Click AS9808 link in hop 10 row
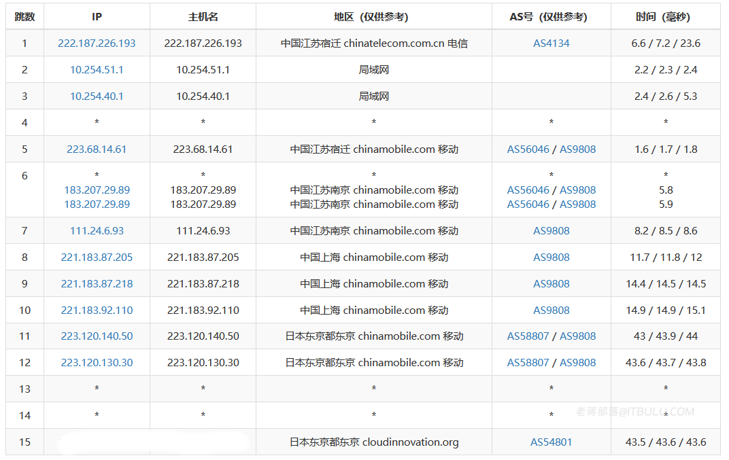The image size is (729, 460). [551, 310]
